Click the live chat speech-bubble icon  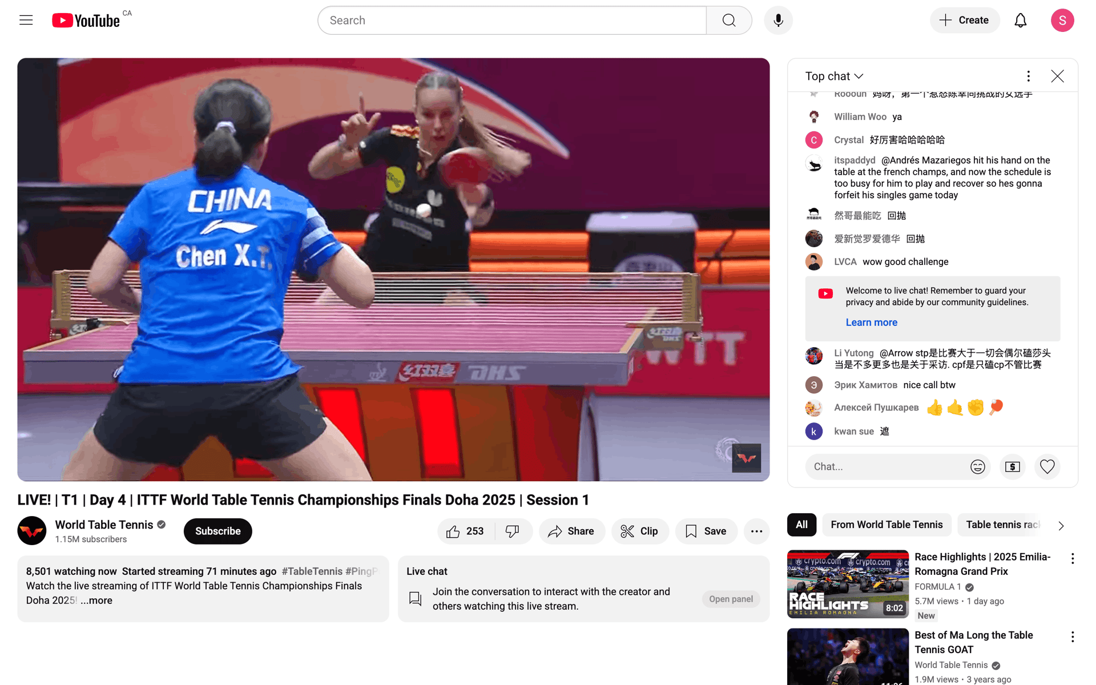[416, 599]
